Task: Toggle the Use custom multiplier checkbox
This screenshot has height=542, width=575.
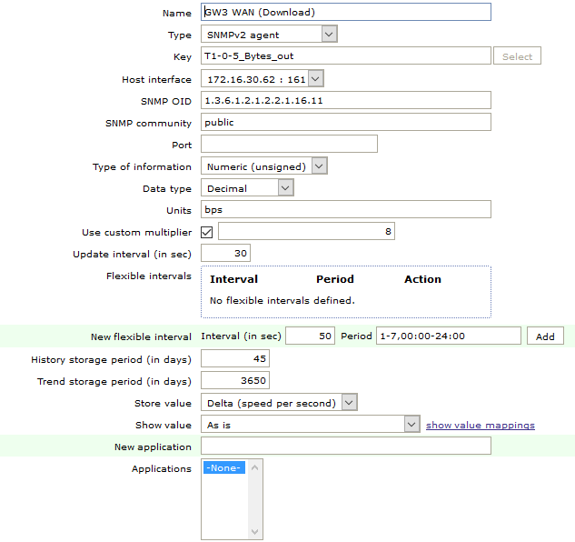Action: [x=206, y=232]
